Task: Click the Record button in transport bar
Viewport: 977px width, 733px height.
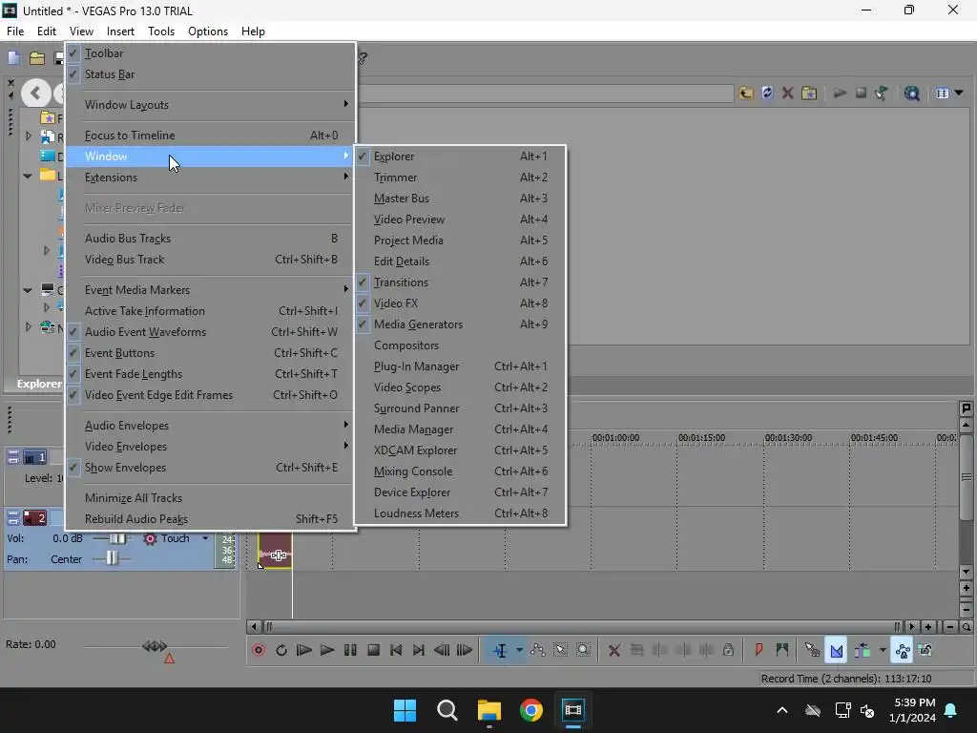Action: click(x=258, y=650)
